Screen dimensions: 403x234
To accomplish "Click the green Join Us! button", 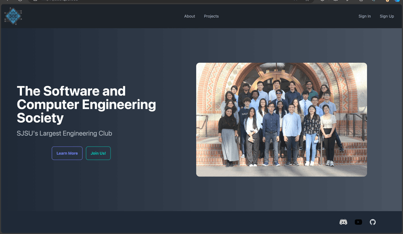I will [x=98, y=153].
